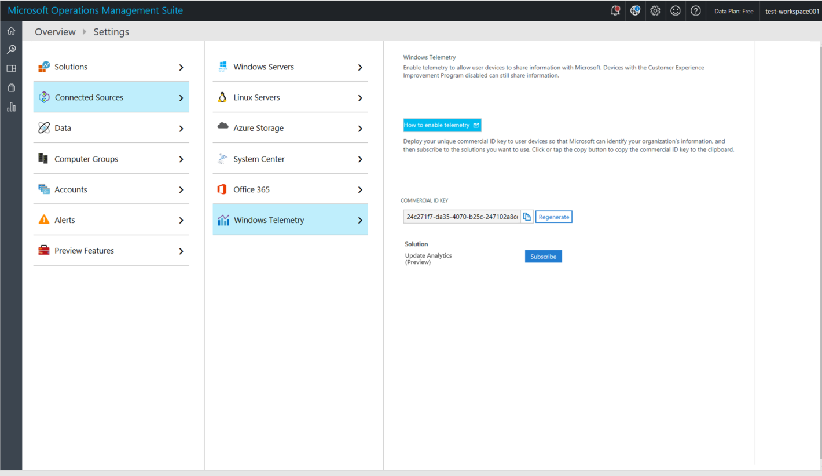The image size is (822, 476).
Task: Click the Home icon in left sidebar
Action: [x=11, y=31]
